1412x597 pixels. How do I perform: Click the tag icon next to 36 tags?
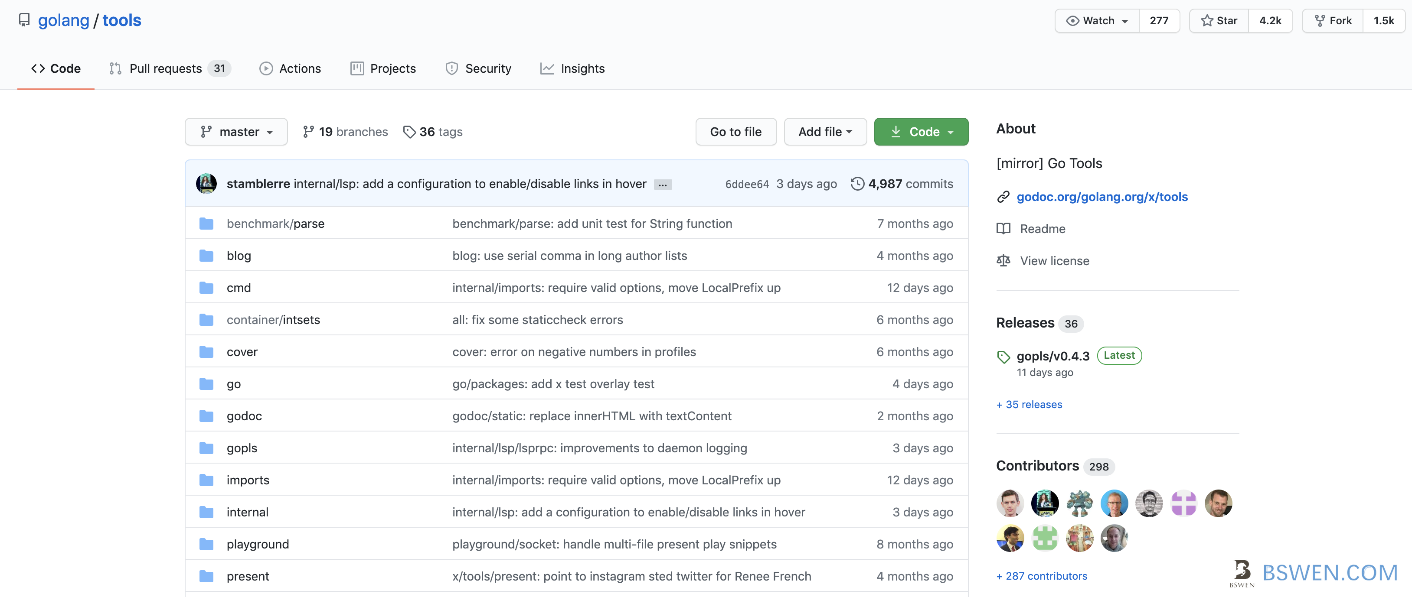(409, 132)
